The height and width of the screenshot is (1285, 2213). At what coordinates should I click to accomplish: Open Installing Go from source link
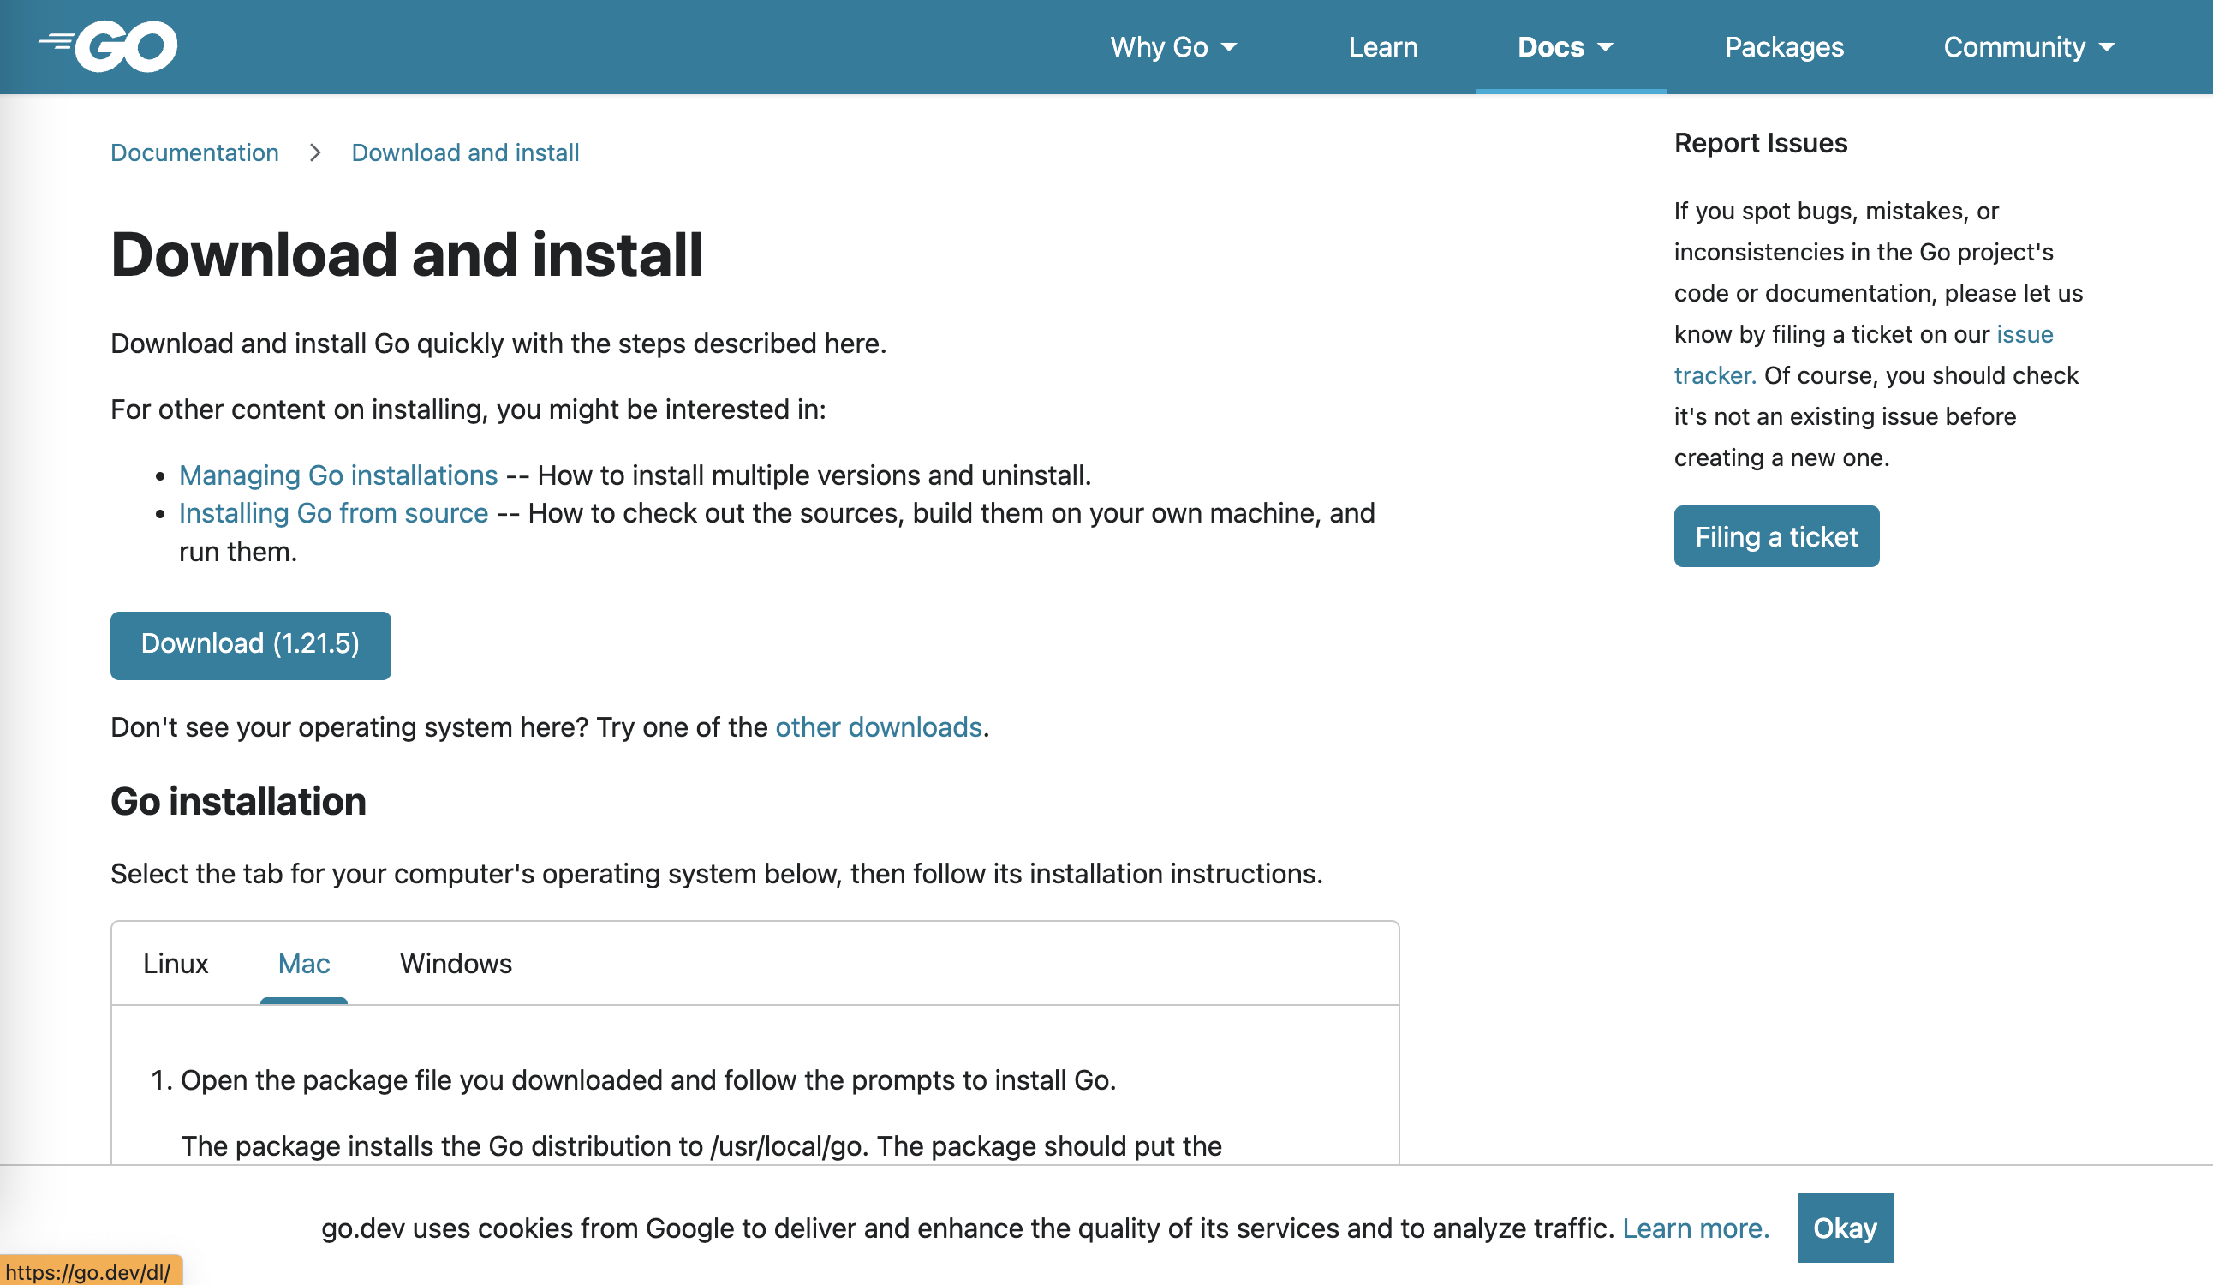(x=333, y=513)
